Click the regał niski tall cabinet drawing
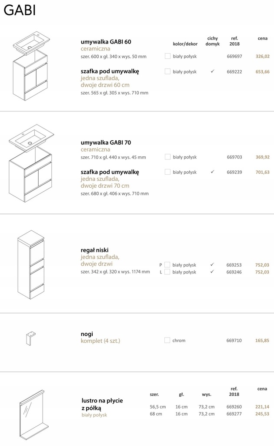The height and width of the screenshot is (446, 274). (x=31, y=264)
